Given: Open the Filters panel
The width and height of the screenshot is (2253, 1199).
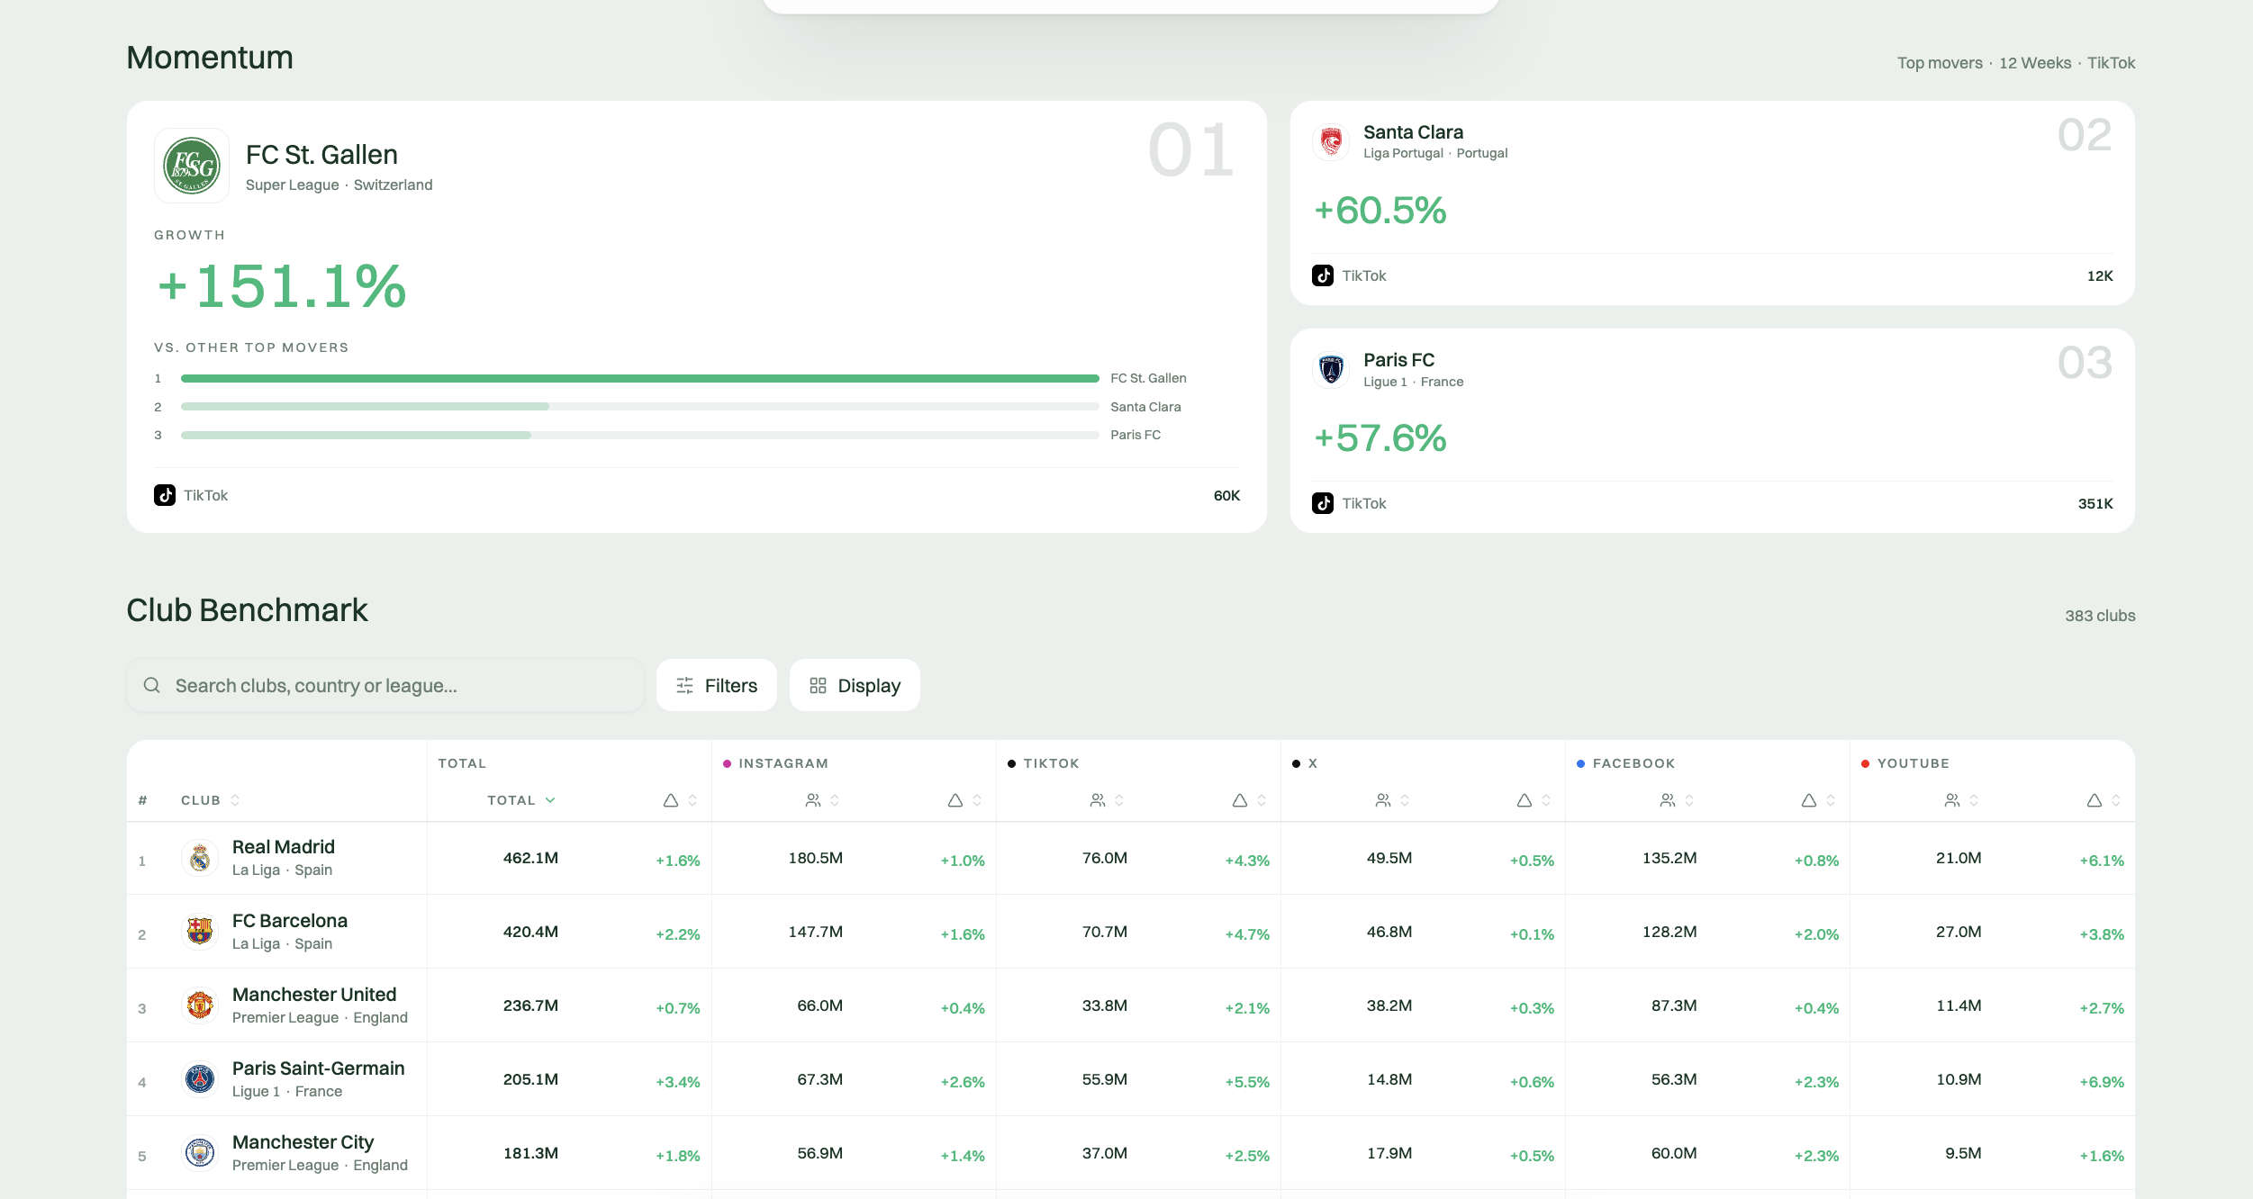Looking at the screenshot, I should pos(717,686).
